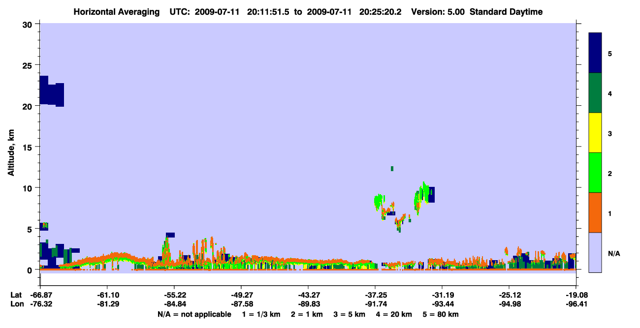The height and width of the screenshot is (328, 640).
Task: Click the bright green colorbar segment labeled 2
Action: (x=595, y=173)
